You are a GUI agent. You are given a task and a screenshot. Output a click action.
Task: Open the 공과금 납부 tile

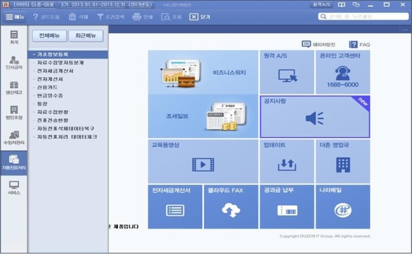[x=287, y=206]
